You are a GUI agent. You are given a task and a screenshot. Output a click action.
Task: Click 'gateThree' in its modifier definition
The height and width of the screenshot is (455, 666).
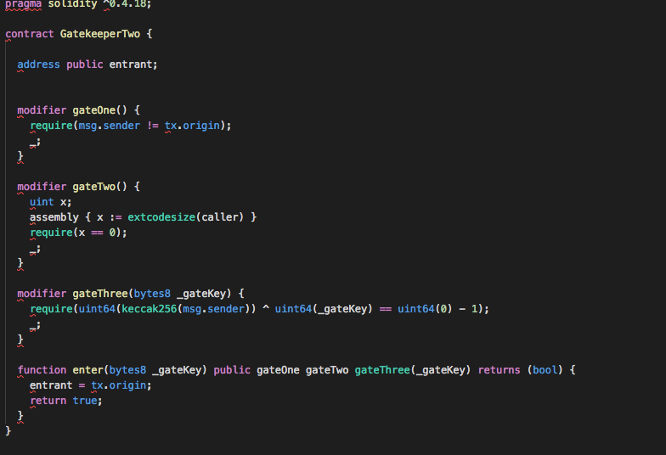100,294
